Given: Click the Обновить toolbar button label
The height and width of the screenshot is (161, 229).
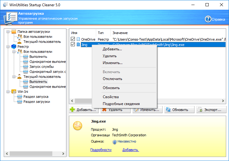Looking at the screenshot, I should (180, 110).
